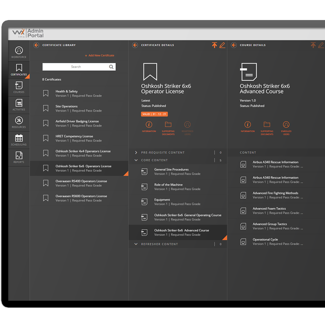Select HRET Competency License
Screen dimensions: 325x321
79,138
